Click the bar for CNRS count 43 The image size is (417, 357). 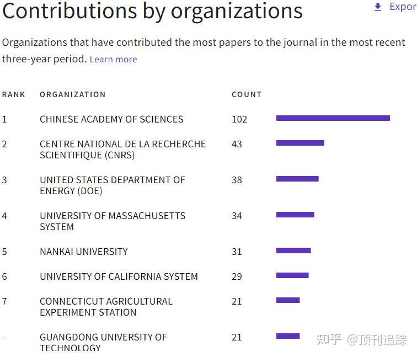pos(300,143)
